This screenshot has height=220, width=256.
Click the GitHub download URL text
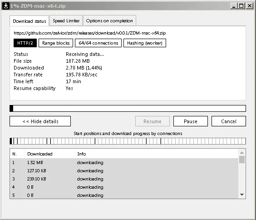(x=90, y=33)
